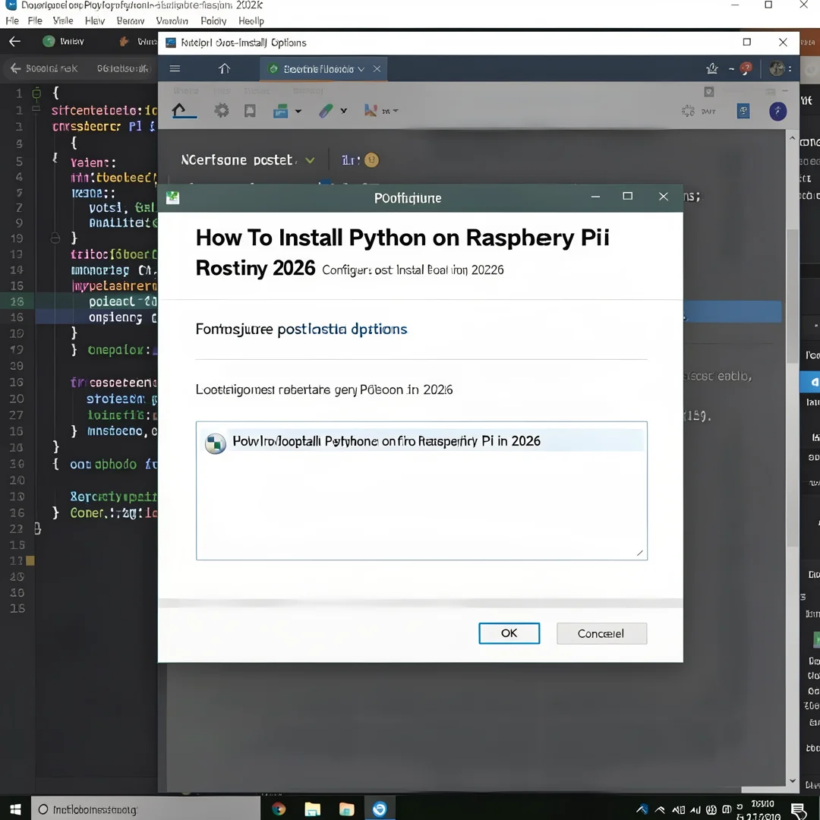Screen dimensions: 820x820
Task: Click the icon left of the red badge
Action: pyautogui.click(x=711, y=68)
